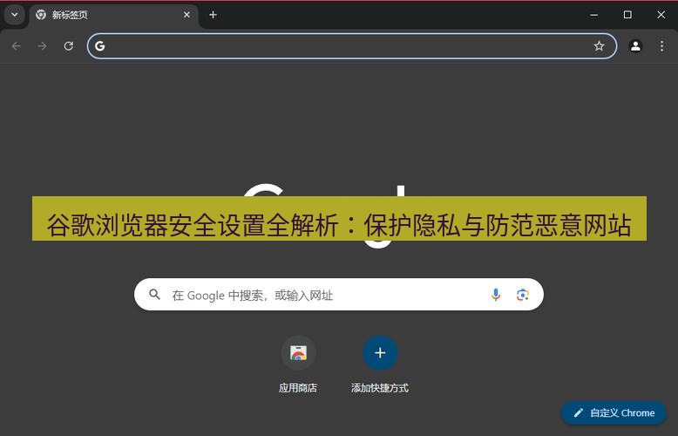The height and width of the screenshot is (436, 678).
Task: Click the Google search box on page
Action: tap(339, 295)
